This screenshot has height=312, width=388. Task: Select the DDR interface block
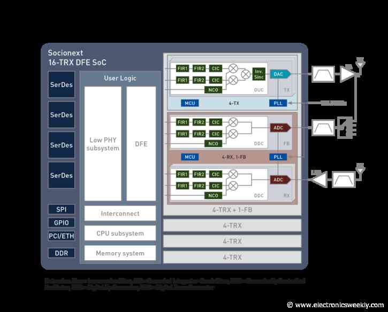pos(62,253)
